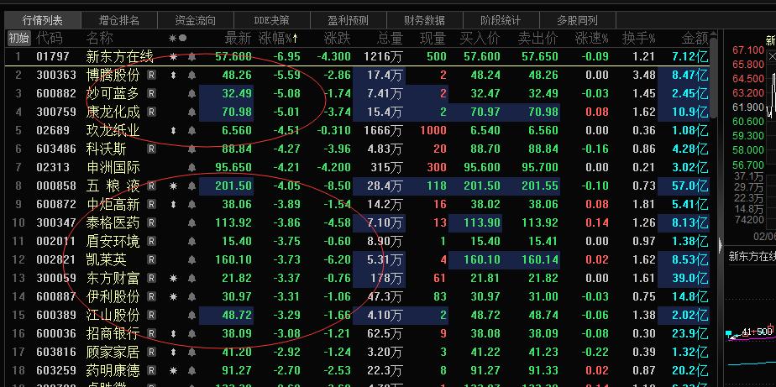Click the R badge next to 科沃斯
The width and height of the screenshot is (776, 387).
tap(151, 149)
